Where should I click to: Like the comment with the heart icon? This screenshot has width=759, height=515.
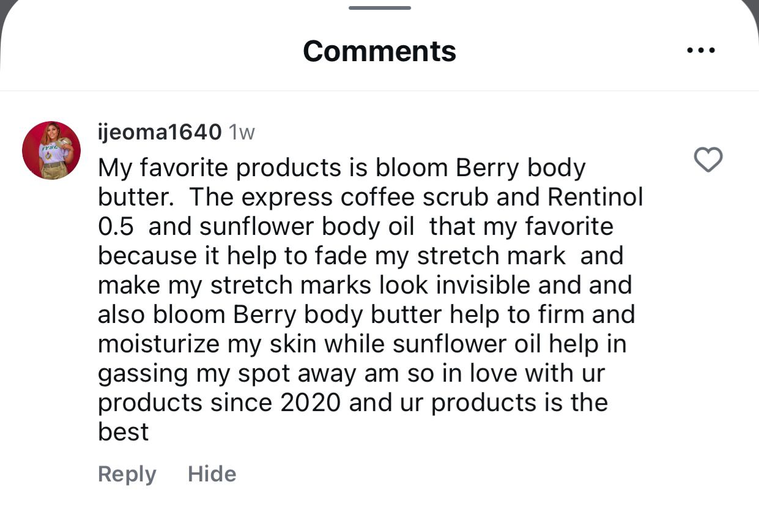pos(708,160)
